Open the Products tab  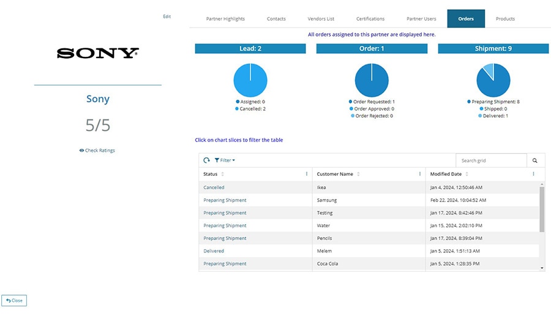click(505, 18)
